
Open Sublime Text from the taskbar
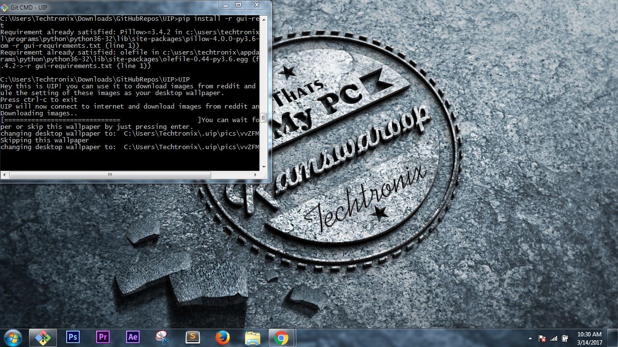(x=193, y=337)
